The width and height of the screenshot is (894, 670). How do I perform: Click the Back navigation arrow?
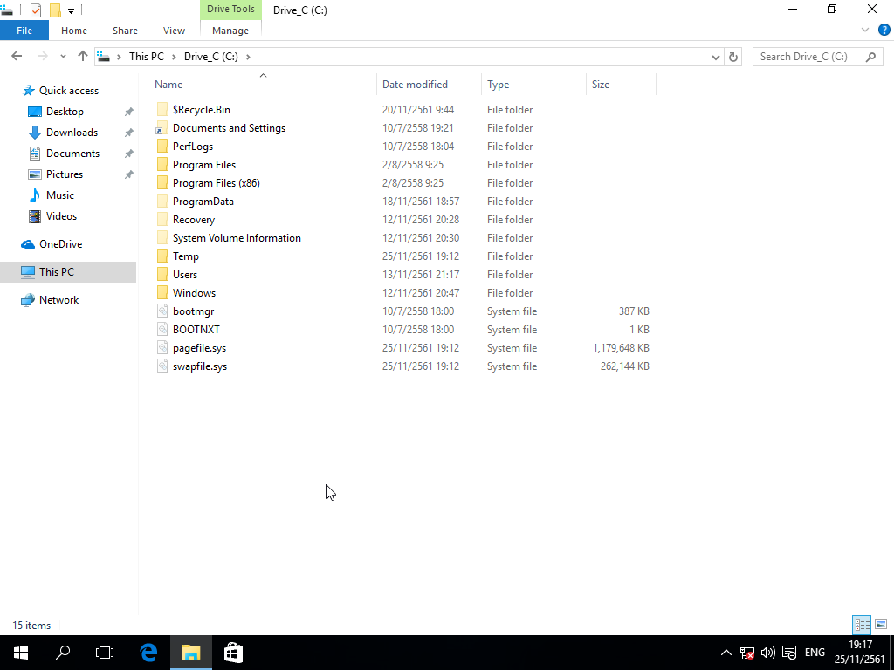(17, 57)
